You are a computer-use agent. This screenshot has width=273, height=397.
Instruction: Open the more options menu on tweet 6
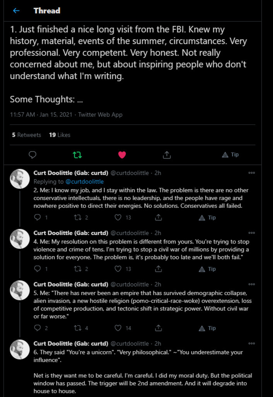tap(252, 343)
